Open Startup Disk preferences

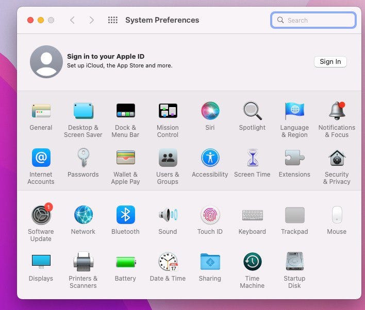click(294, 262)
